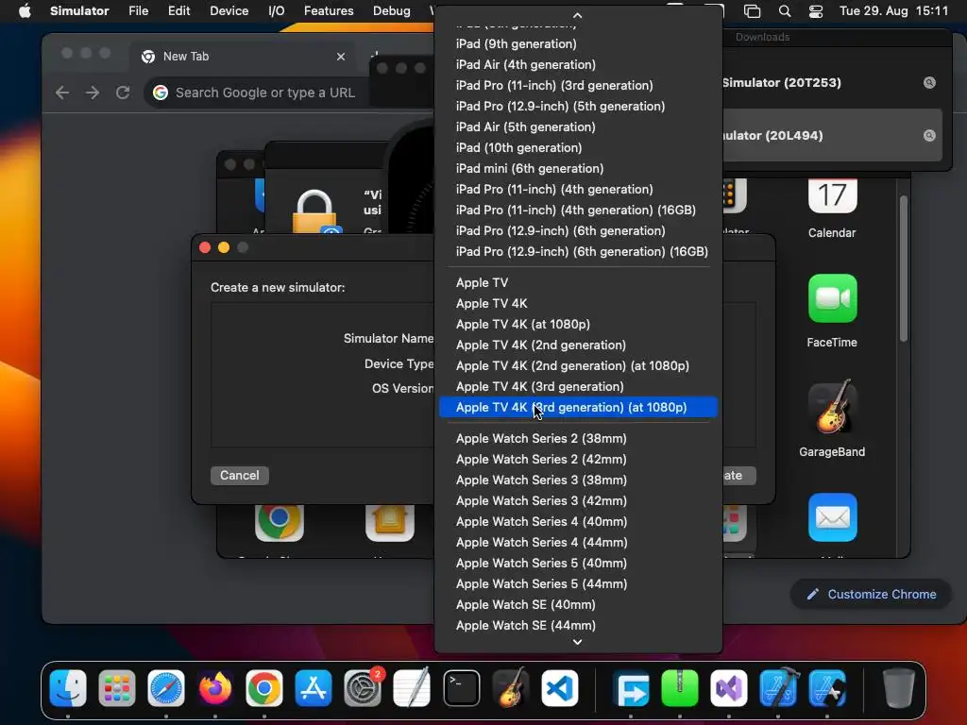Open the FaceTime app icon
The height and width of the screenshot is (725, 967).
point(832,298)
